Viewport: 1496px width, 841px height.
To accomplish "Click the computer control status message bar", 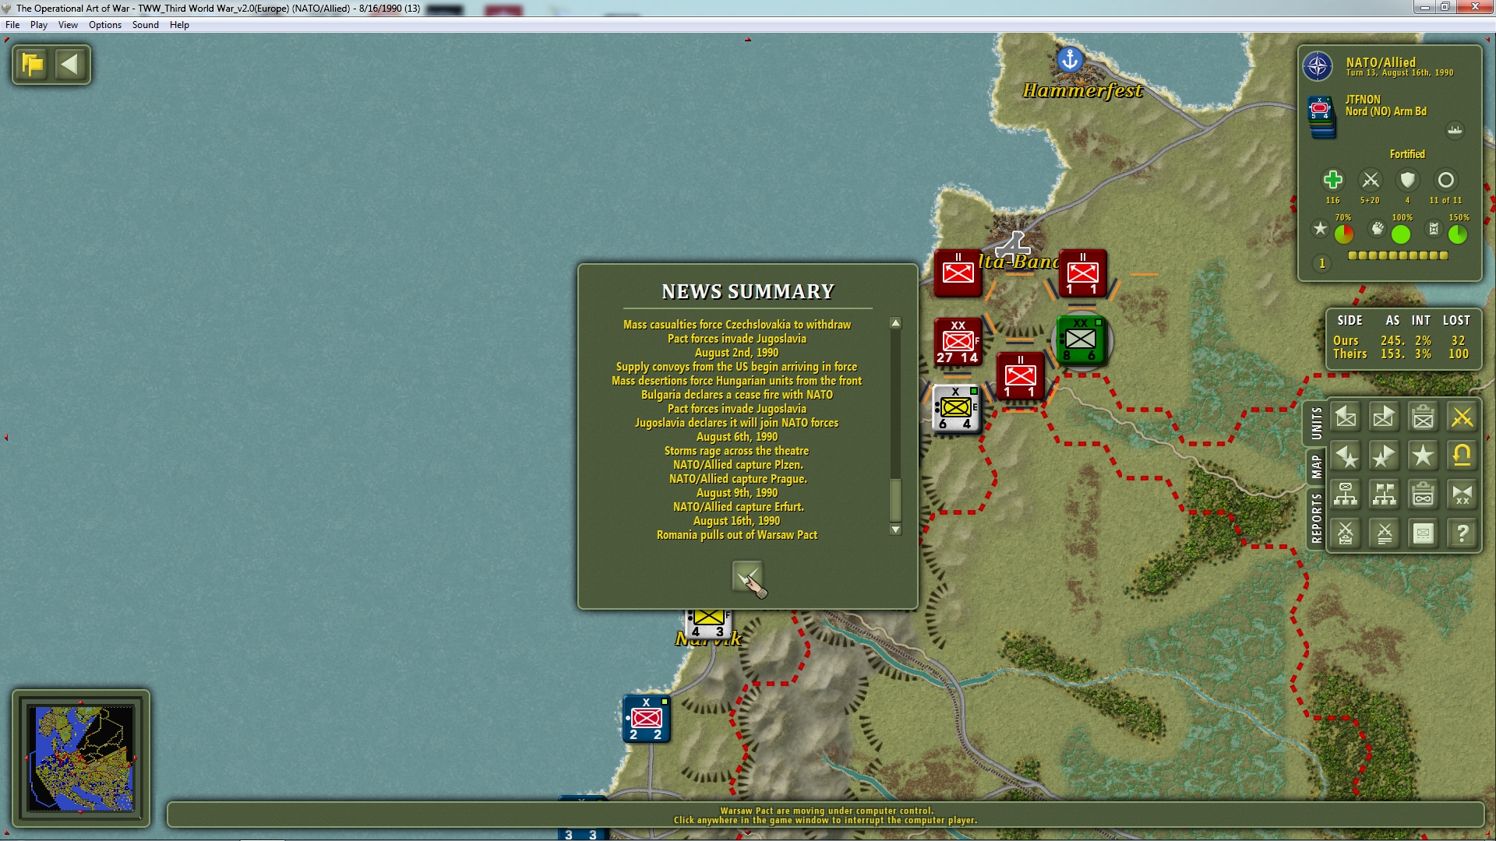I will 825,815.
